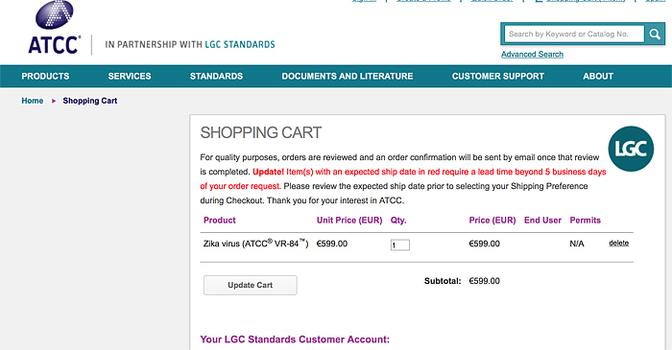The width and height of the screenshot is (672, 350).
Task: Focus the keyword or catalog search box
Action: click(x=574, y=34)
